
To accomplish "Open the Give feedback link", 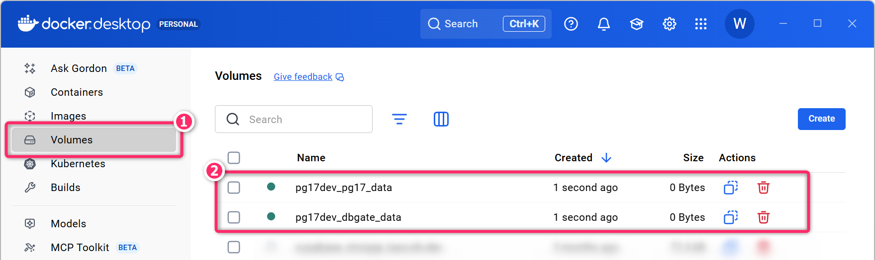I will 303,77.
